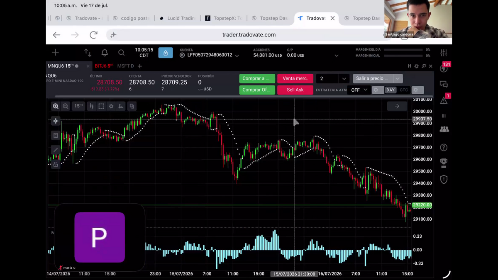Select the DAY time-in-force option
This screenshot has height=280, width=498.
(391, 90)
